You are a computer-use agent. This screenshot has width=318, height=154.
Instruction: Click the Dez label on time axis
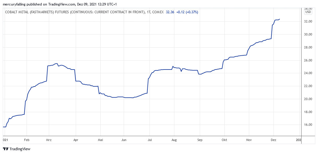[x=273, y=140]
